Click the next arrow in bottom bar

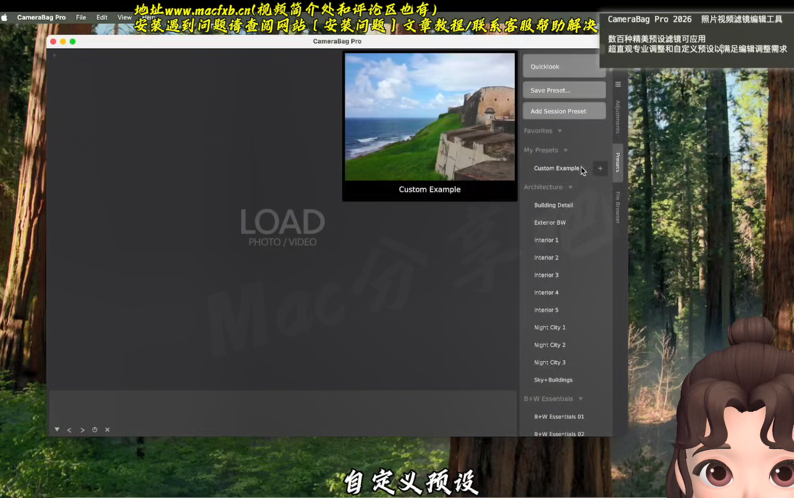click(82, 430)
